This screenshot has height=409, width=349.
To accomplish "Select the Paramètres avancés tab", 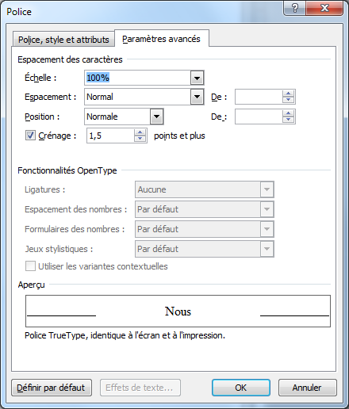I will tap(161, 39).
